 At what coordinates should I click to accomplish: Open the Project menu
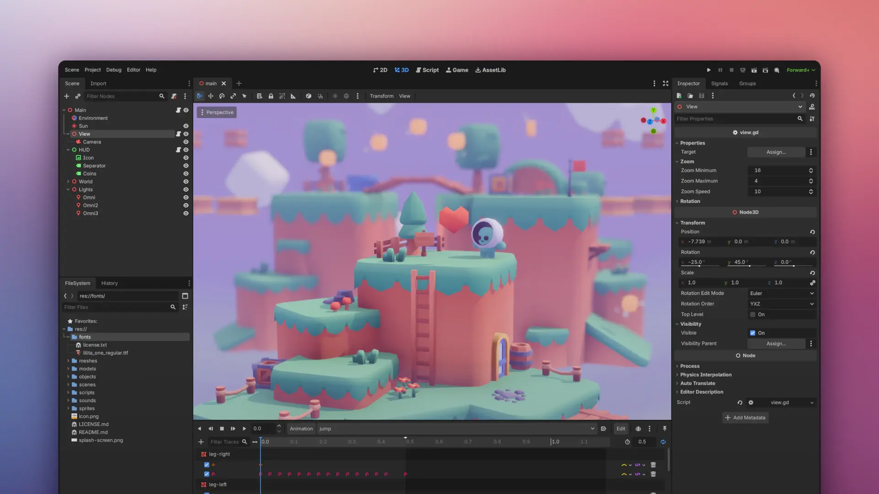click(x=92, y=70)
